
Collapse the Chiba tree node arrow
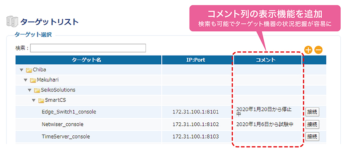tap(22, 70)
